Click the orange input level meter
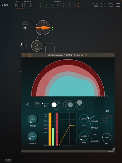 (50, 129)
